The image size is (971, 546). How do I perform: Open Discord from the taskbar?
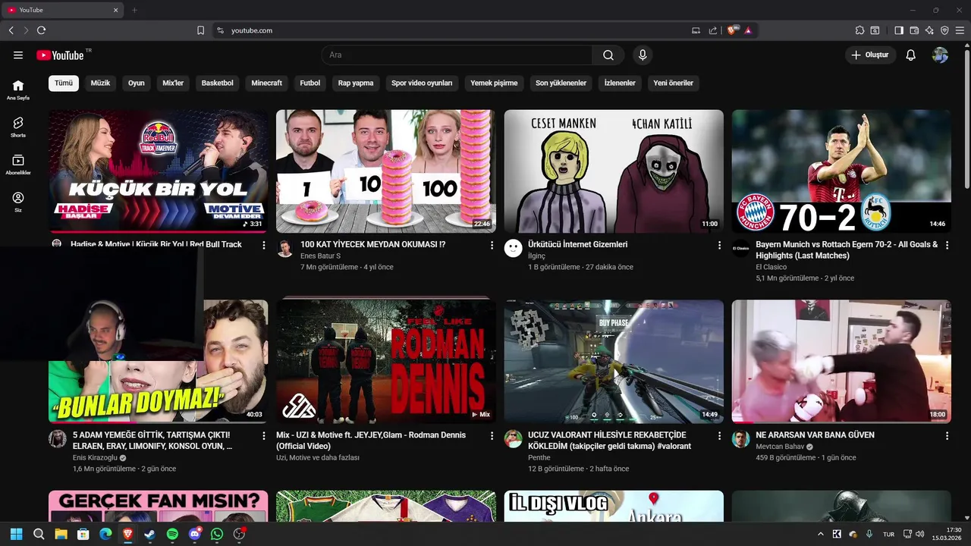click(x=195, y=535)
